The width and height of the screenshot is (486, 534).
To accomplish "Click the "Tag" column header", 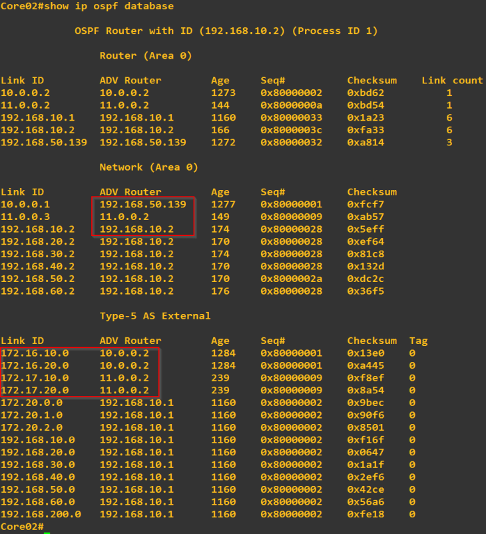I will click(x=418, y=340).
